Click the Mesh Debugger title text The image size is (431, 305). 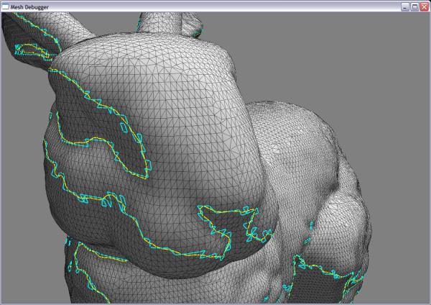(29, 7)
